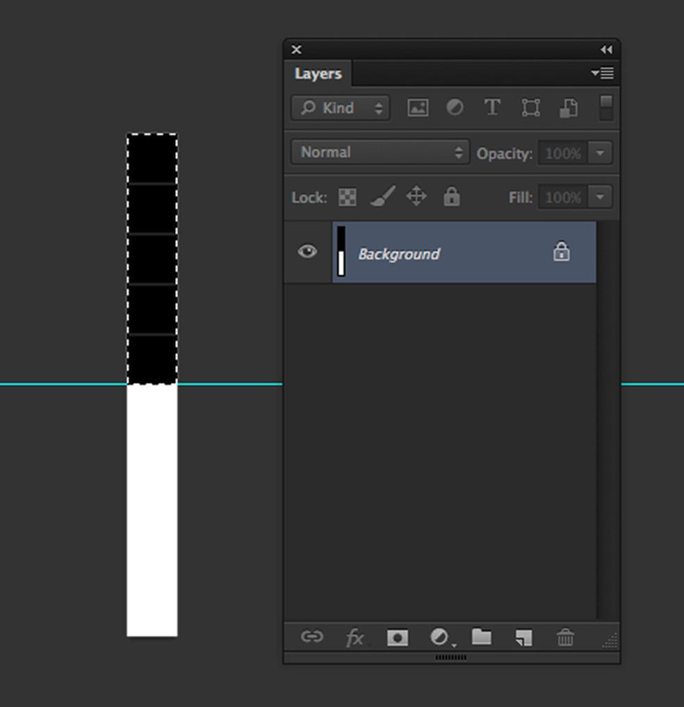This screenshot has height=707, width=684.
Task: Open the Fill slider dropdown arrow
Action: 600,197
